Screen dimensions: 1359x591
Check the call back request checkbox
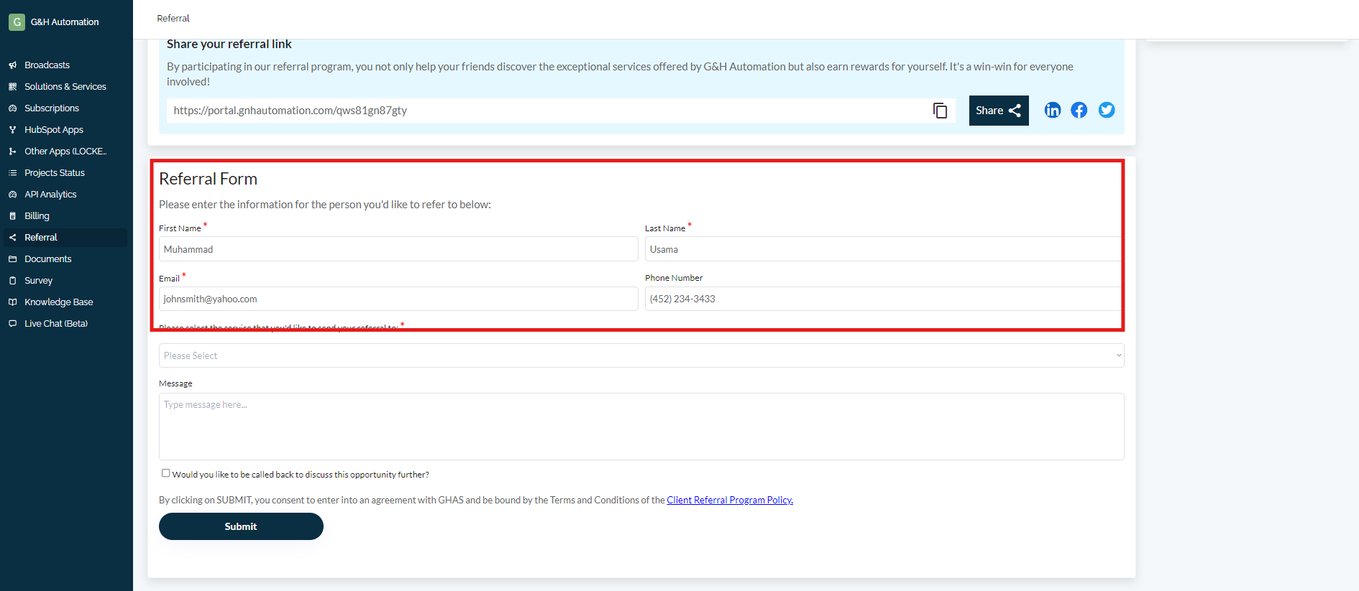click(166, 473)
